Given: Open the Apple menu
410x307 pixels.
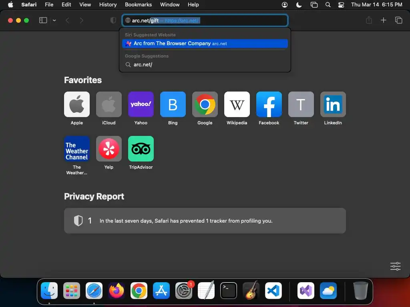Looking at the screenshot, I should tap(10, 5).
